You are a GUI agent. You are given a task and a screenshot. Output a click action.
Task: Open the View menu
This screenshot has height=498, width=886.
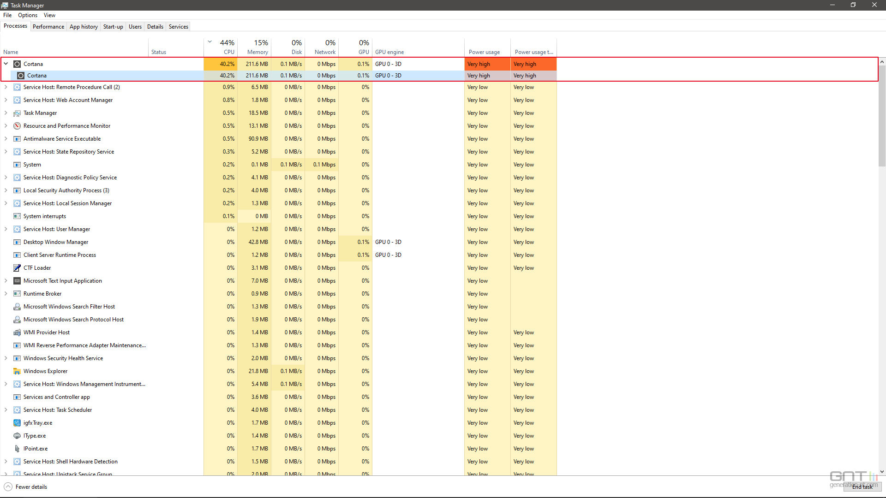point(49,15)
